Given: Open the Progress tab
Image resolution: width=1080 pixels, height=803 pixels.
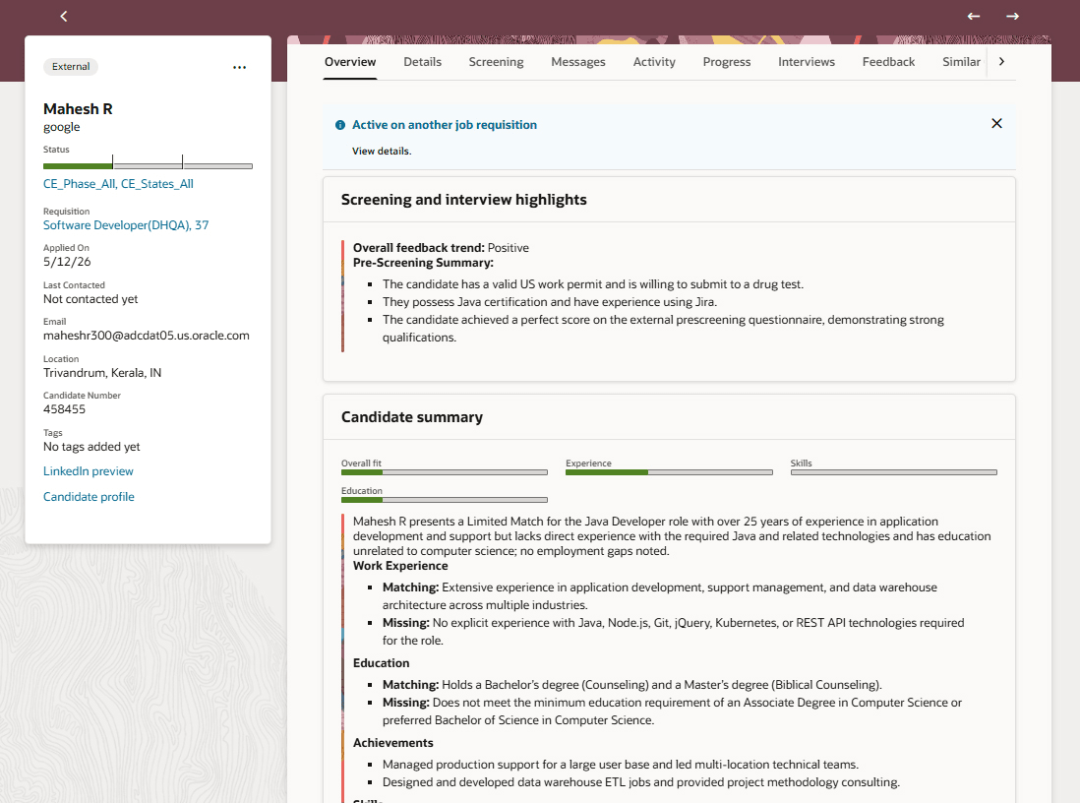Looking at the screenshot, I should (x=727, y=62).
